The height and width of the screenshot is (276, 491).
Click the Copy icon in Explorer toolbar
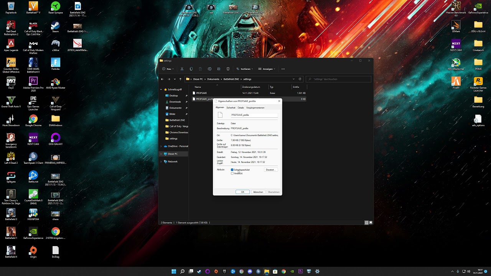[x=191, y=69]
